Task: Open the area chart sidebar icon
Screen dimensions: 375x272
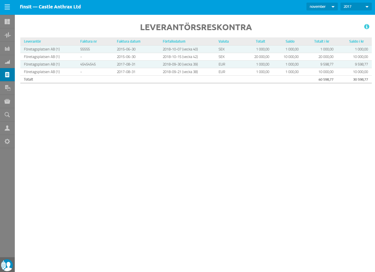Action: (x=7, y=62)
